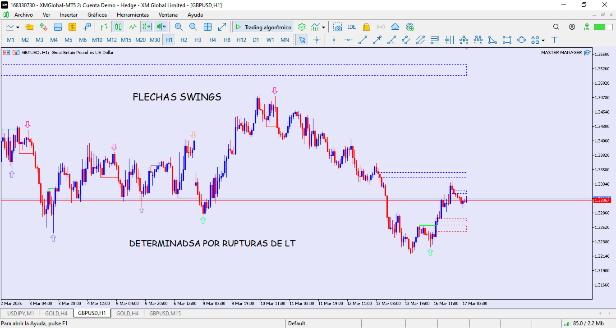Open the user account icon
The image size is (616, 328).
coord(572,27)
